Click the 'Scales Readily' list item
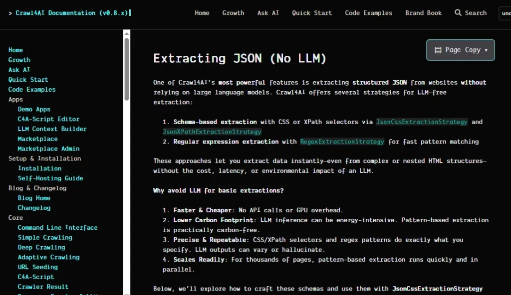The image size is (511, 295). [x=320, y=265]
